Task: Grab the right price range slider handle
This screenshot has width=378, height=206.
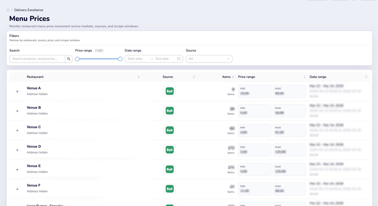Action: pyautogui.click(x=120, y=59)
